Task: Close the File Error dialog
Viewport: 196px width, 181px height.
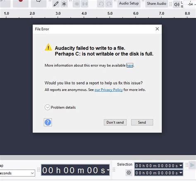Action: [157, 29]
